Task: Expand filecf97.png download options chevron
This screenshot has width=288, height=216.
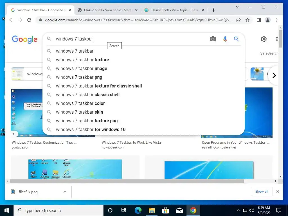Action: point(65,192)
